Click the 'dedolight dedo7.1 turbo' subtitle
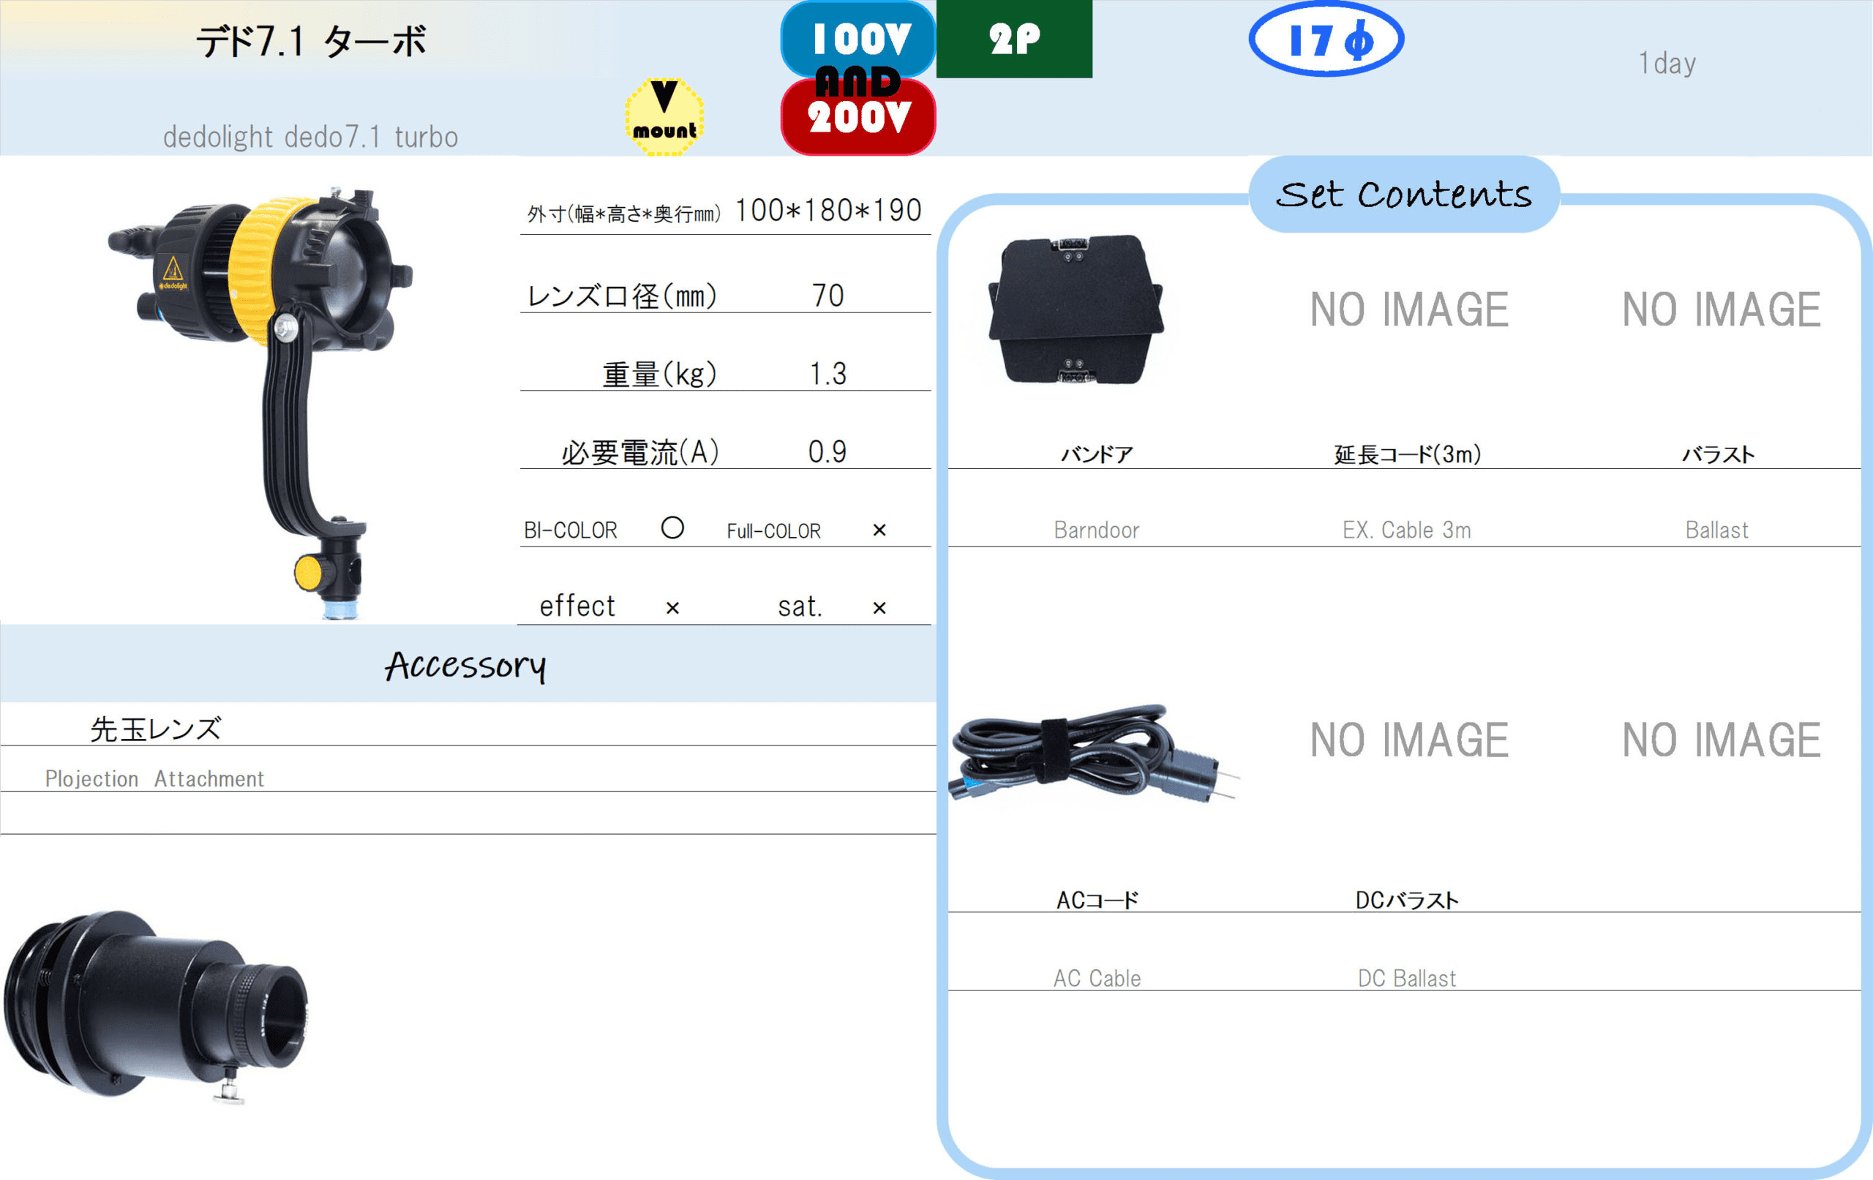Viewport: 1873px width, 1180px height. [x=310, y=137]
